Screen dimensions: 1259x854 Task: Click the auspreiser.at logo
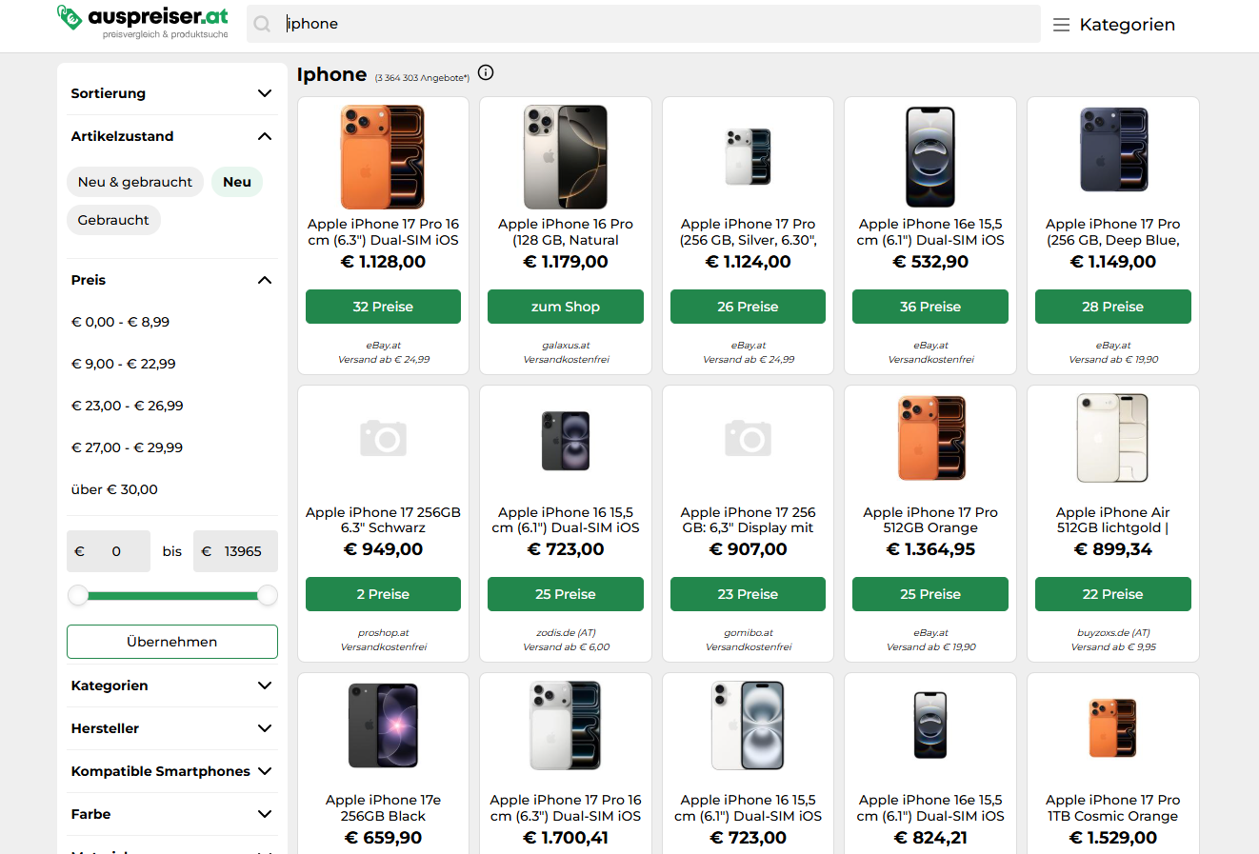tap(143, 23)
